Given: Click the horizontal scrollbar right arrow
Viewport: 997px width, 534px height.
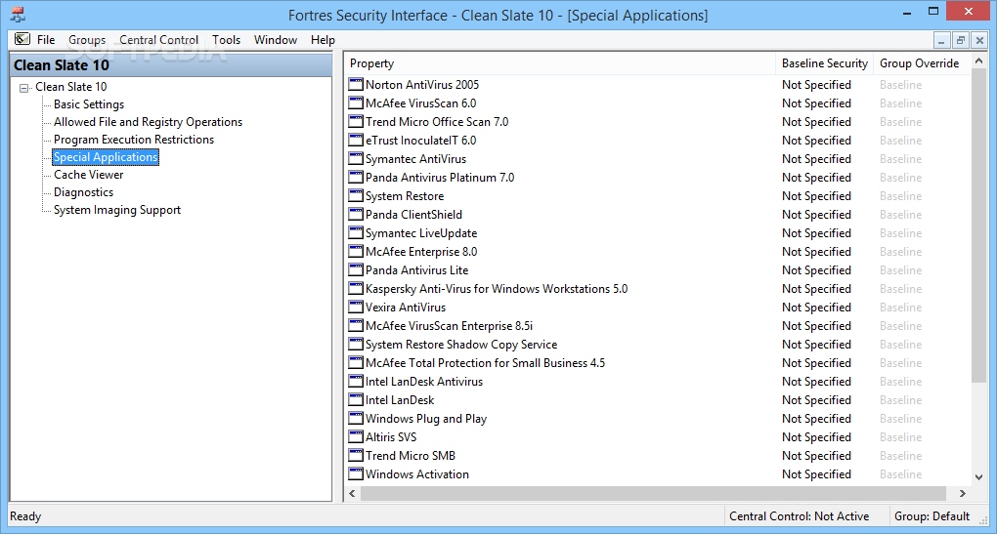Looking at the screenshot, I should (x=963, y=493).
